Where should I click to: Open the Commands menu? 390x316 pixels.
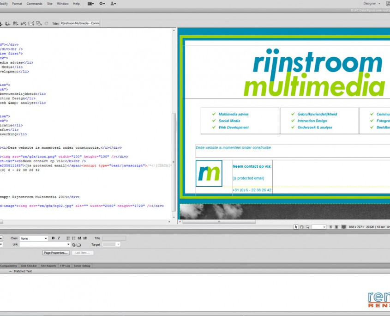click(34, 4)
